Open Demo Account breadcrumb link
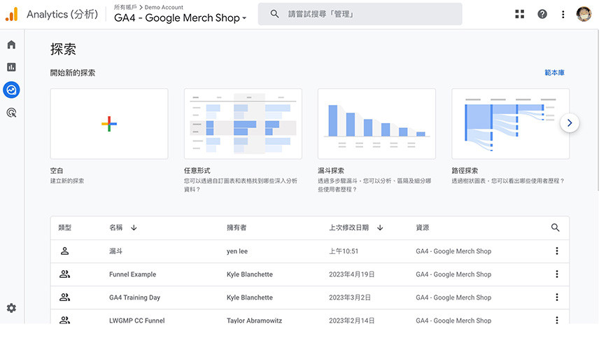This screenshot has height=338, width=613. pos(164,7)
